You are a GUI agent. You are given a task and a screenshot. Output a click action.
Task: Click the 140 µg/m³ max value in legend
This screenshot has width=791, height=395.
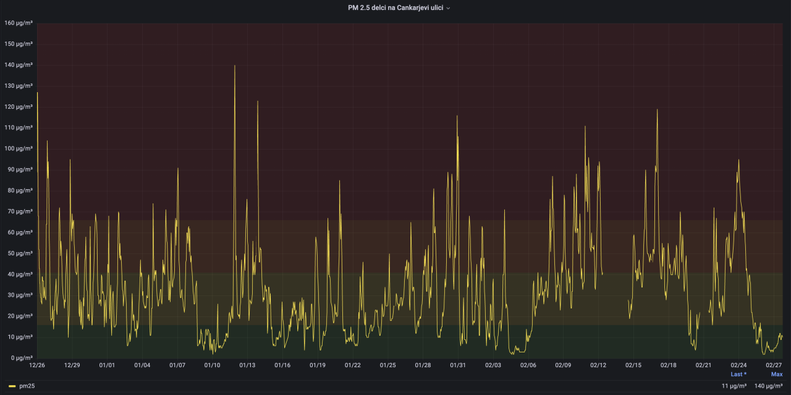pyautogui.click(x=769, y=386)
